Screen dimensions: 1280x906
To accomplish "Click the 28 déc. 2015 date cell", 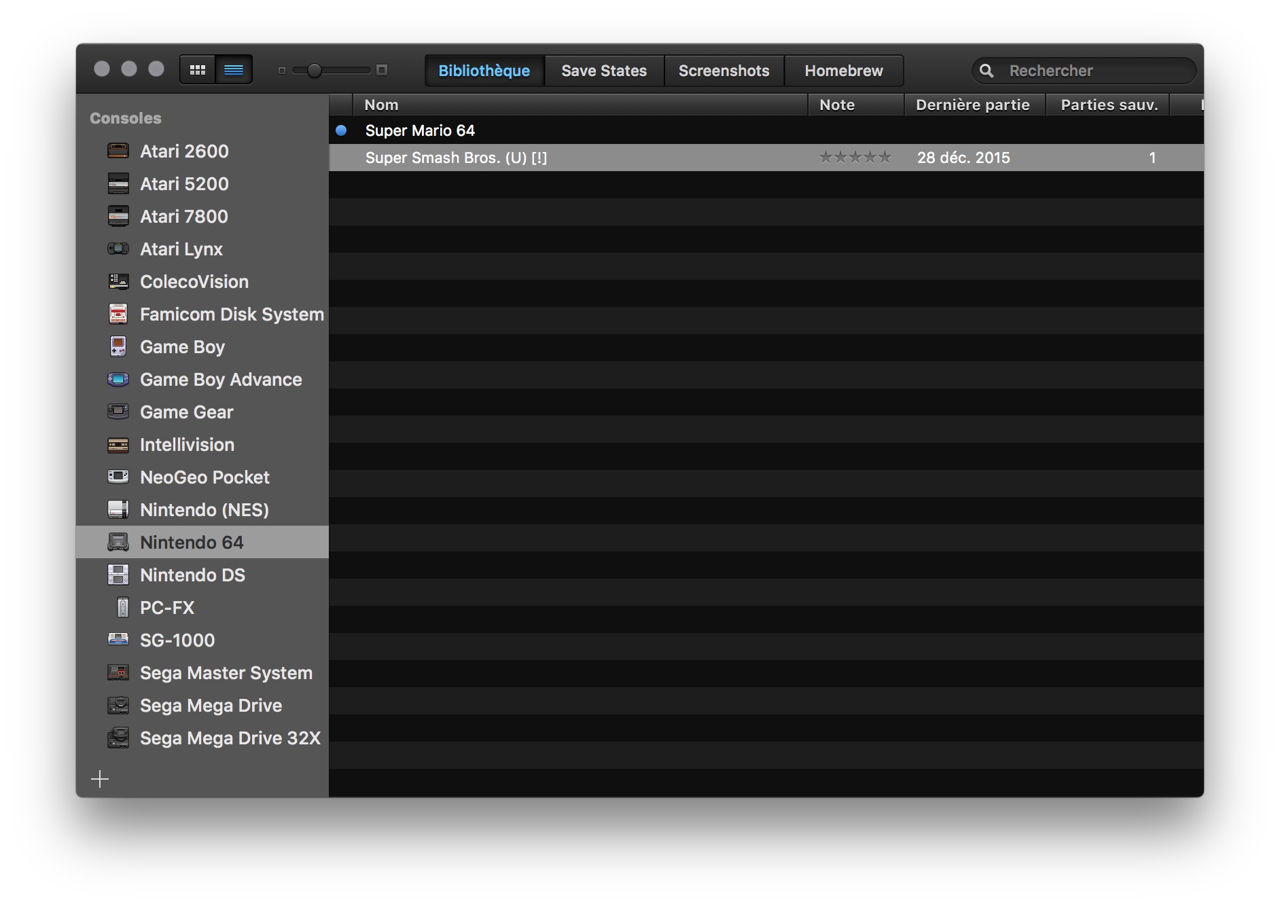I will [963, 158].
